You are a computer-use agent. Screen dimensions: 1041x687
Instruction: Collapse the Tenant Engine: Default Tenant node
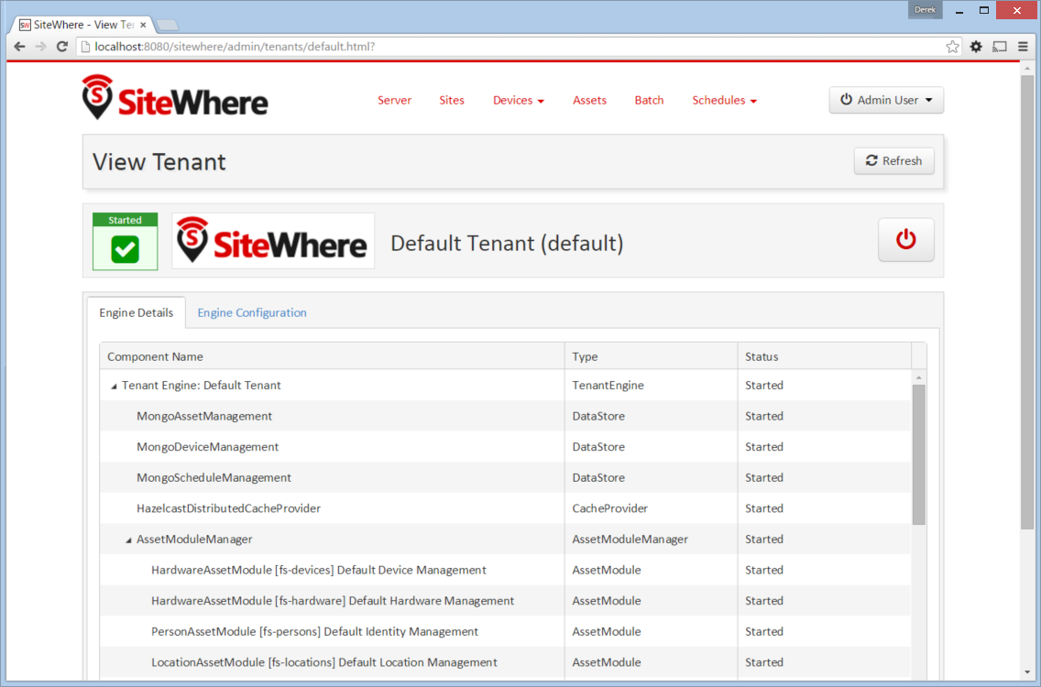point(114,386)
